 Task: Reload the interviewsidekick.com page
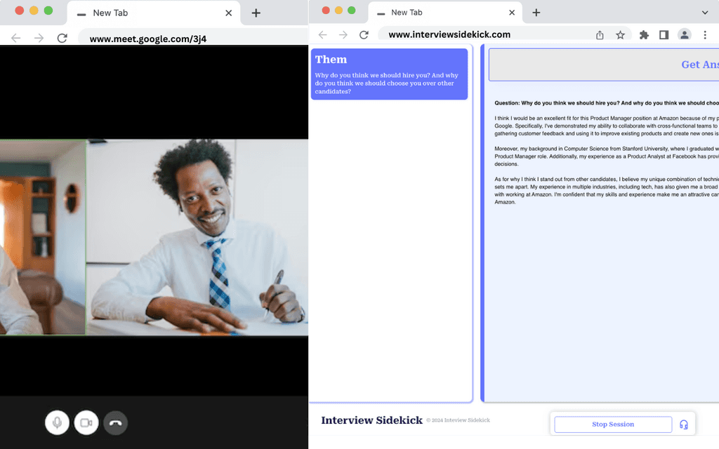pos(364,34)
